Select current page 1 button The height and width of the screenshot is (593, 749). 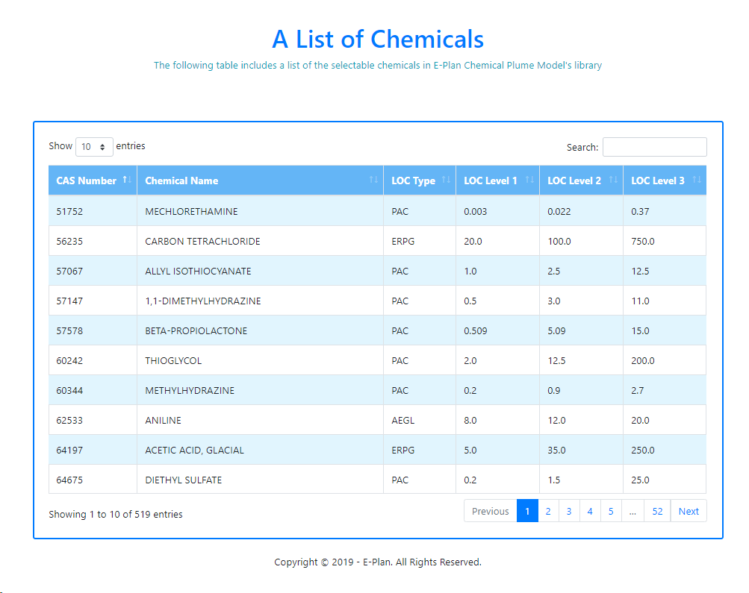tap(527, 511)
